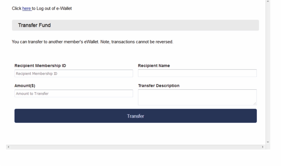Click the horizontal scrollbar right arrow
This screenshot has width=281, height=166.
tap(263, 147)
